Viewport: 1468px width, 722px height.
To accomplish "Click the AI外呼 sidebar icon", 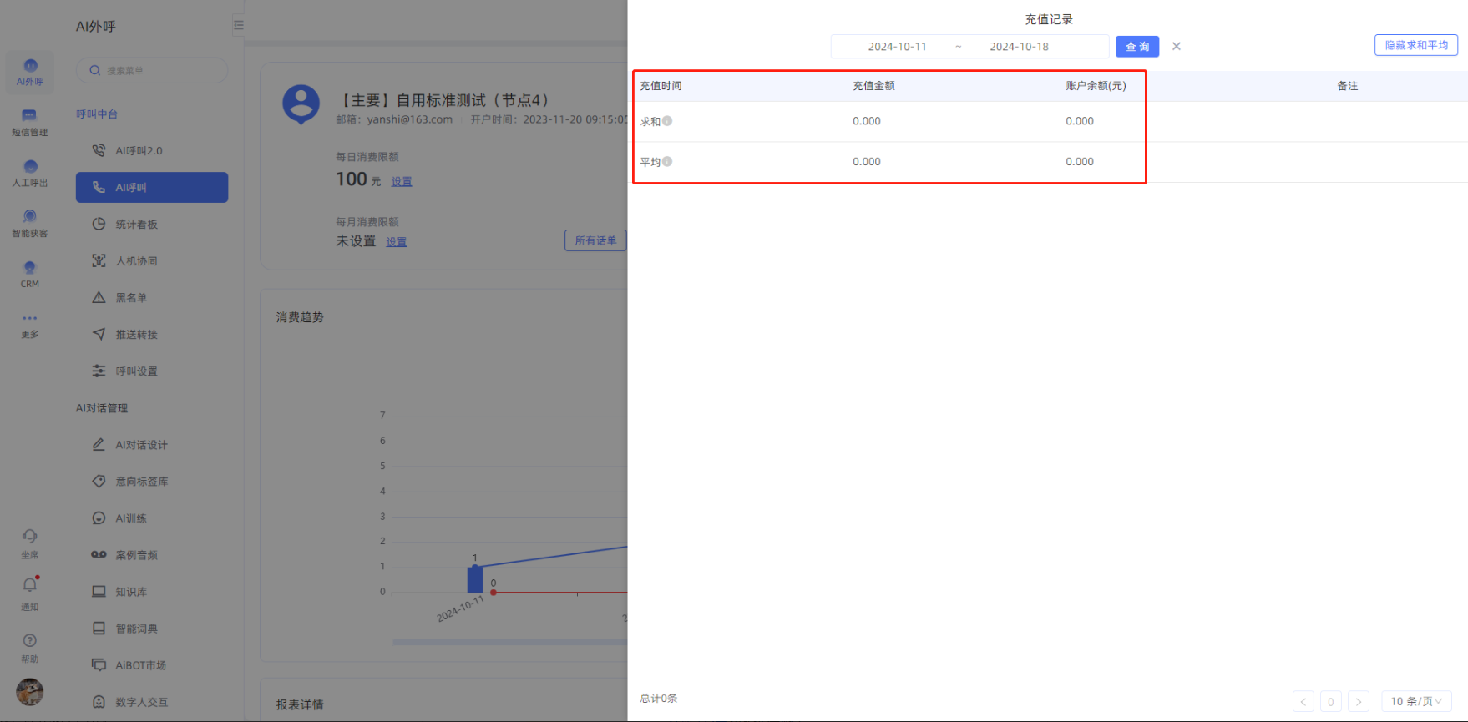I will pos(30,67).
